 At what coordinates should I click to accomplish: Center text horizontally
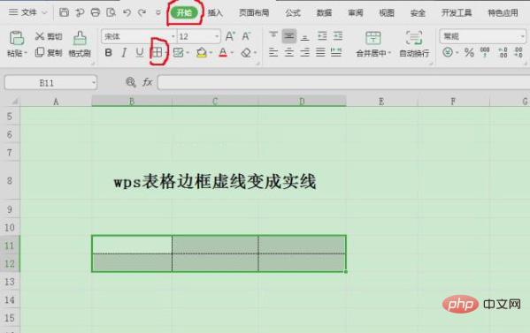tap(289, 52)
